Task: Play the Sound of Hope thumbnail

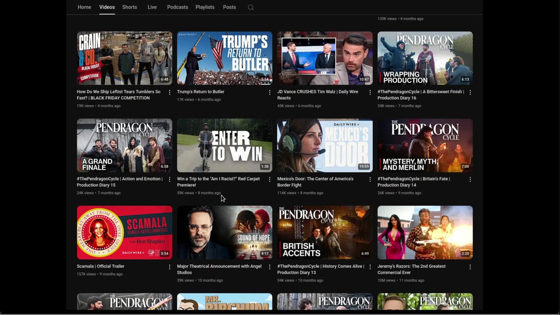Action: click(x=225, y=233)
